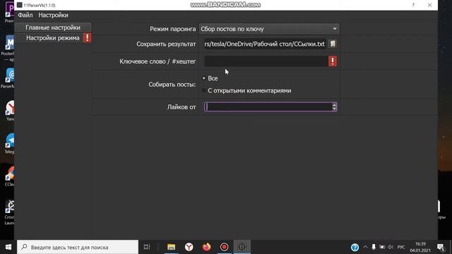
Task: Switch input language РУС indicator
Action: [x=401, y=247]
